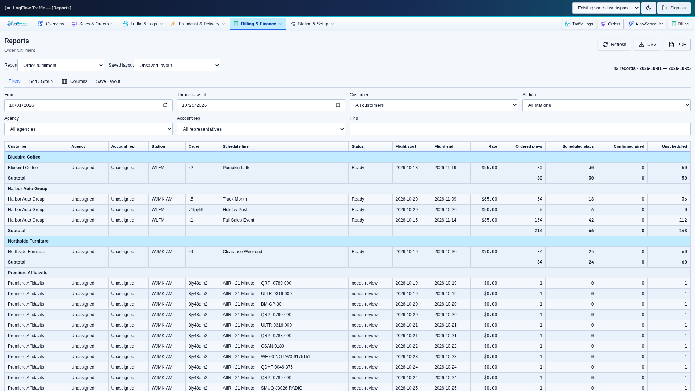Open Billing & Finance menu
The height and width of the screenshot is (391, 695).
point(258,24)
